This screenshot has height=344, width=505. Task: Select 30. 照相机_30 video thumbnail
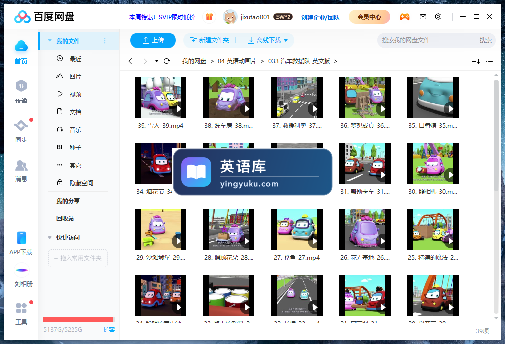point(433,164)
